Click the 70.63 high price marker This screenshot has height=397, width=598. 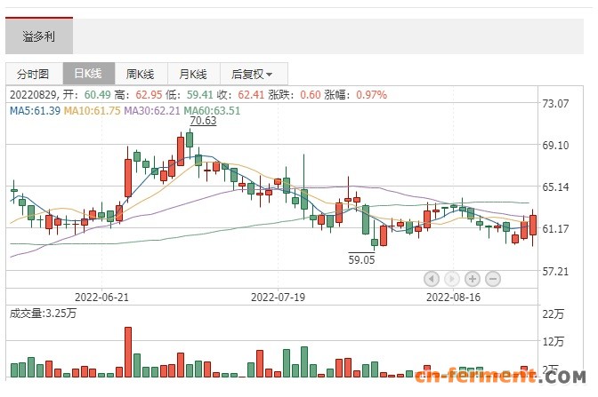(203, 121)
